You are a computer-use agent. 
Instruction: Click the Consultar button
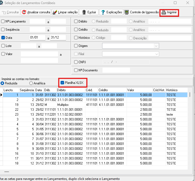pyautogui.click(x=10, y=12)
